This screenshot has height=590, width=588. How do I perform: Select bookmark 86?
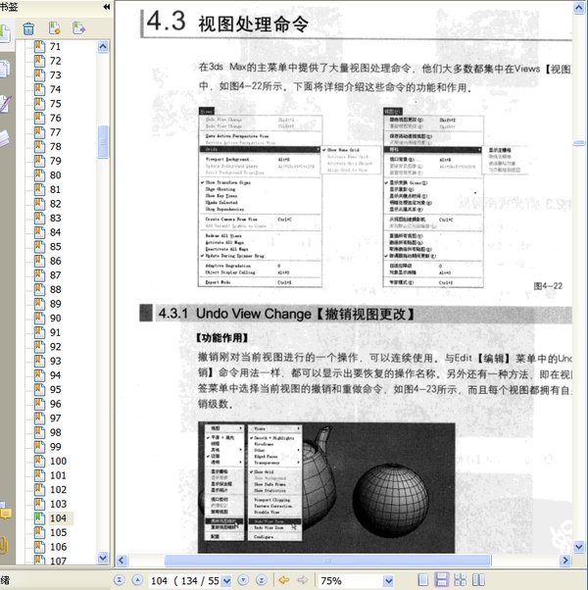click(55, 261)
